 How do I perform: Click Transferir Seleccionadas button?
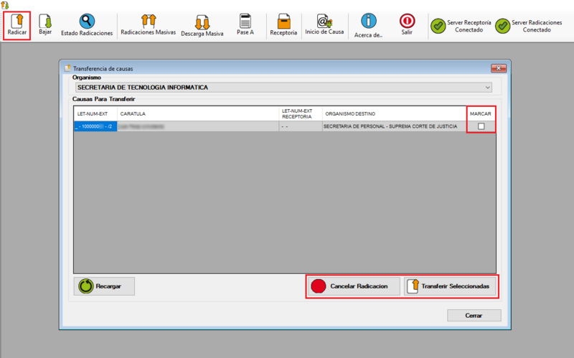point(450,286)
